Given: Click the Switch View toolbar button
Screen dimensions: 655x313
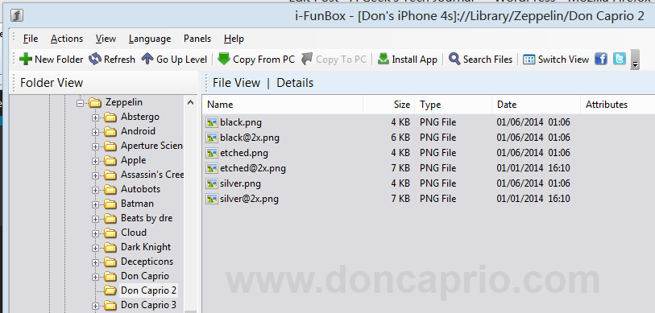Looking at the screenshot, I should (x=556, y=60).
